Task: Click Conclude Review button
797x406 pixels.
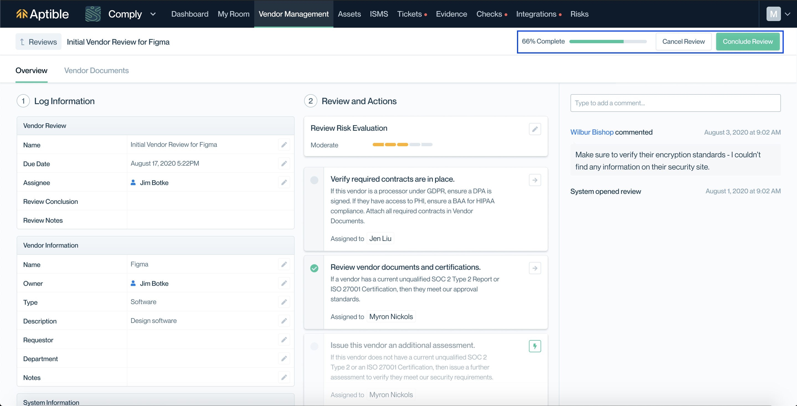Action: (747, 42)
